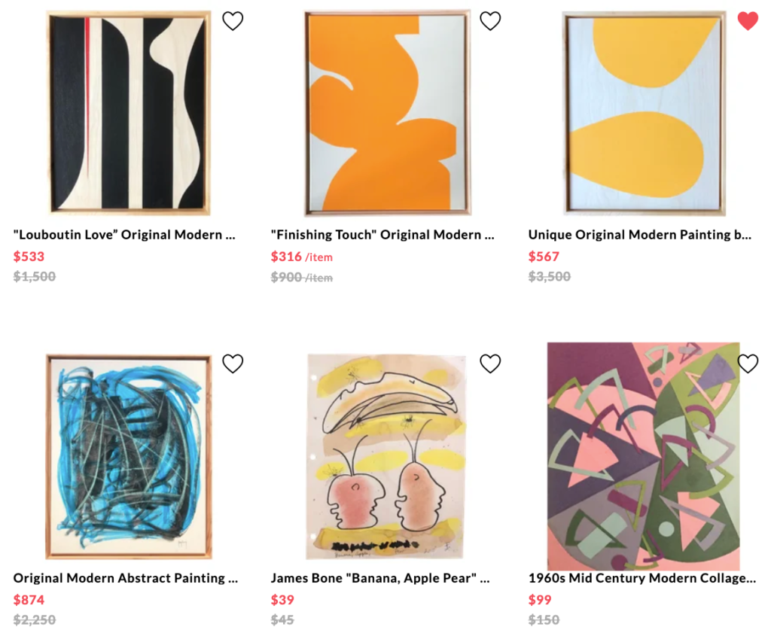Favorite the Finishing Touch painting heart icon

(490, 21)
